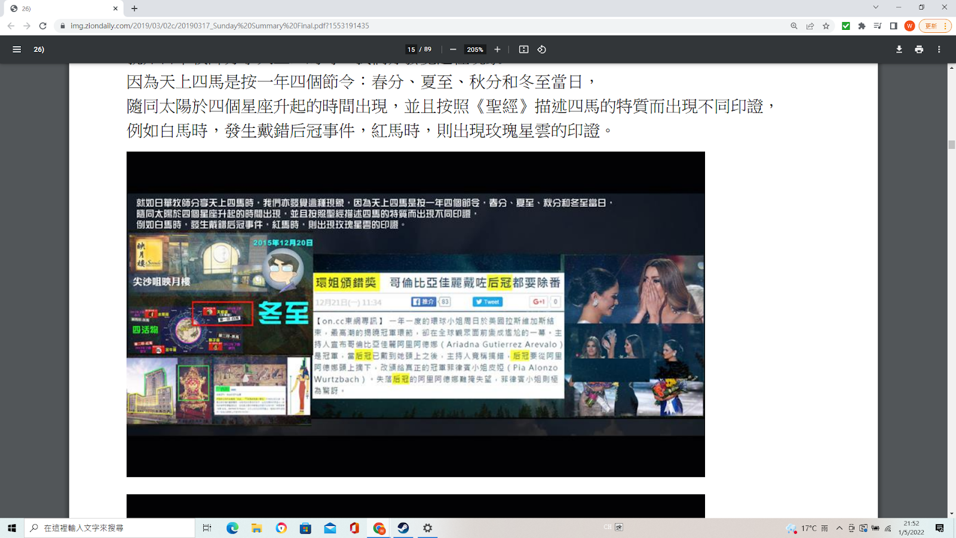The width and height of the screenshot is (956, 538).
Task: Open the notification center icon
Action: 940,528
